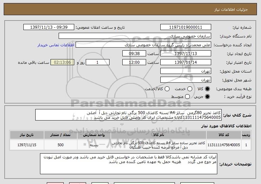Screen dimensions: 261x184
Task: Click the ساعت باقی مانده label
Action: click(x=34, y=62)
